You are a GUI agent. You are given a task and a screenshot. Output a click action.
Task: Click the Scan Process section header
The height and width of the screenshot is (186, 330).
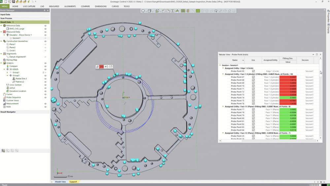coord(7,18)
